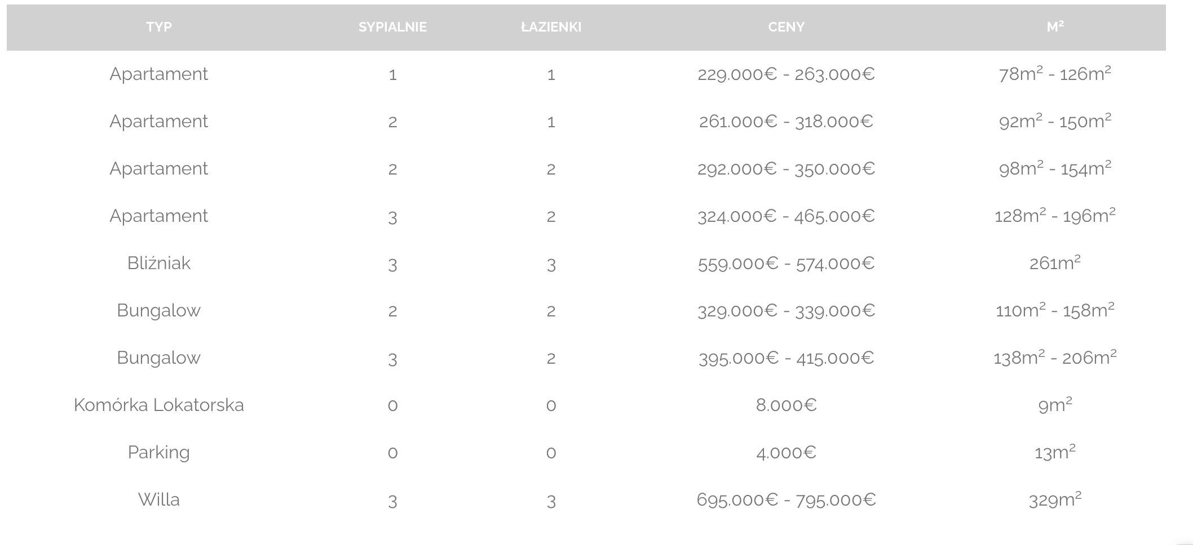This screenshot has width=1193, height=545.
Task: Click area 138m² - 206m² cell
Action: click(x=1055, y=357)
